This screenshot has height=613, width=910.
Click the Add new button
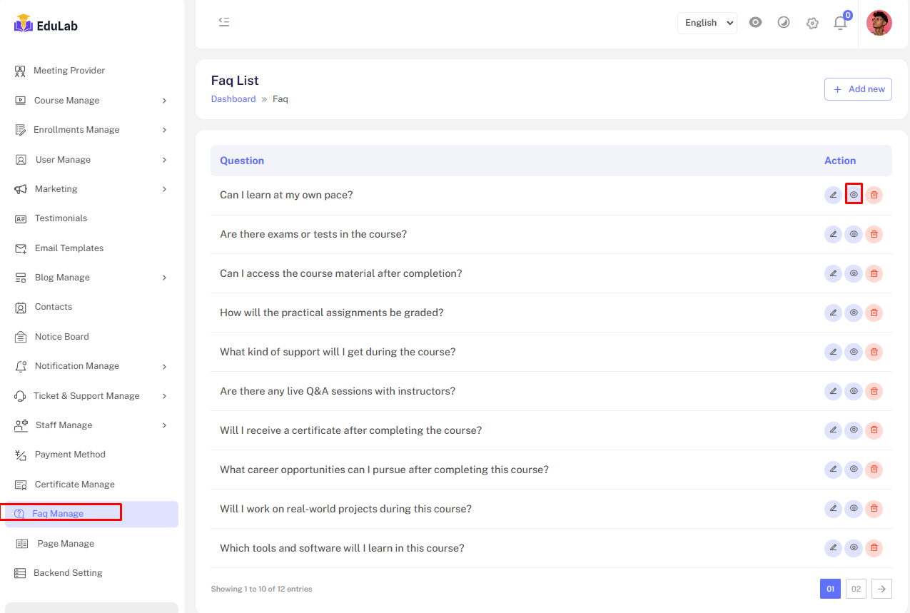pos(858,89)
